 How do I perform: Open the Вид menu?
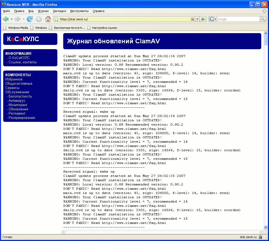[x=31, y=11]
